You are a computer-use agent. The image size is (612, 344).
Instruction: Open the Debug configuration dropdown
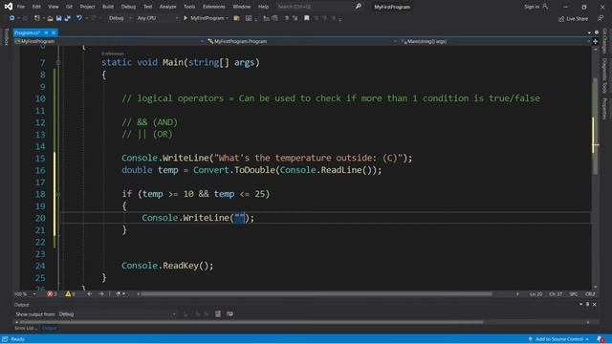pos(120,18)
